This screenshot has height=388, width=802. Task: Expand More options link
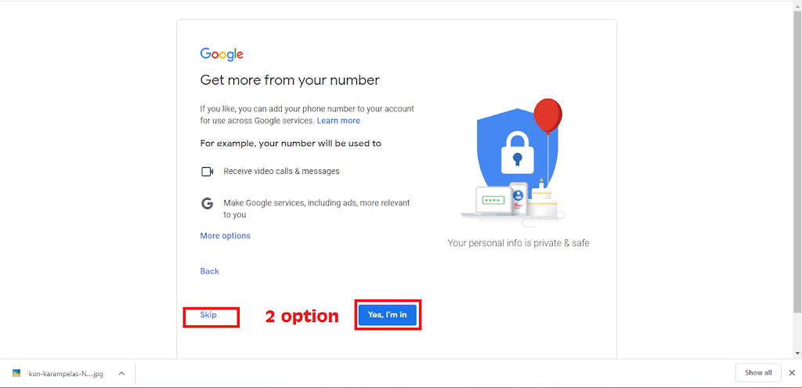click(225, 236)
